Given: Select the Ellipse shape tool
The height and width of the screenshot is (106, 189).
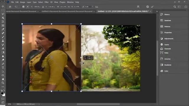Looking at the screenshot, I should coord(3,75).
